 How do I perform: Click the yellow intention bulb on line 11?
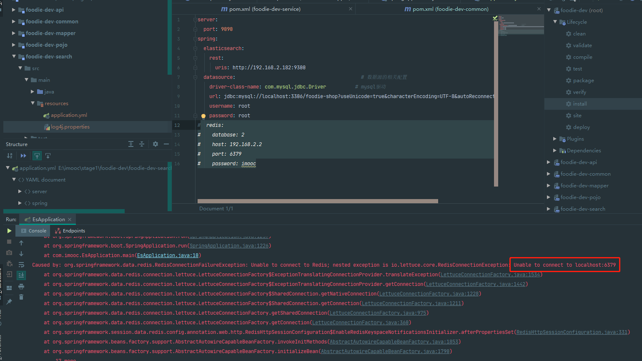tap(203, 116)
